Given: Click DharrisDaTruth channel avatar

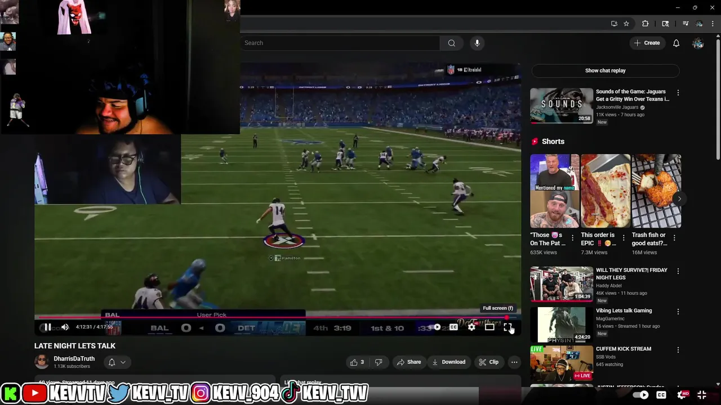Looking at the screenshot, I should click(x=42, y=362).
